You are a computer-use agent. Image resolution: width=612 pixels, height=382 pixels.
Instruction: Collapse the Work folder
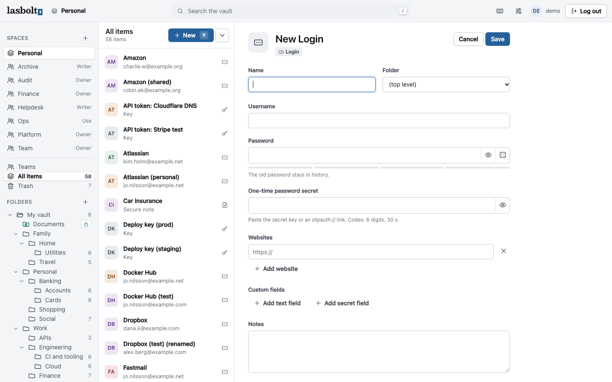click(x=16, y=329)
